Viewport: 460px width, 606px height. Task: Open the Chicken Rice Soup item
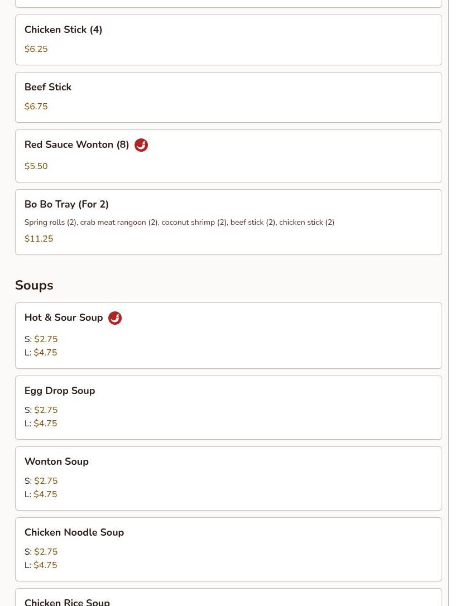[67, 602]
